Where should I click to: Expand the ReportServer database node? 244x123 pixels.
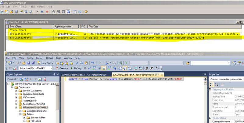click(16, 101)
